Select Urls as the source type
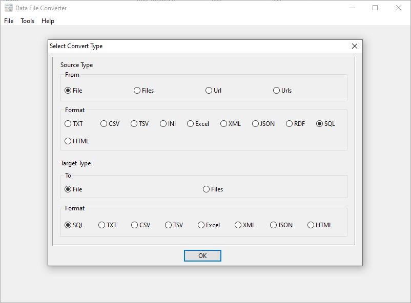 pos(276,90)
